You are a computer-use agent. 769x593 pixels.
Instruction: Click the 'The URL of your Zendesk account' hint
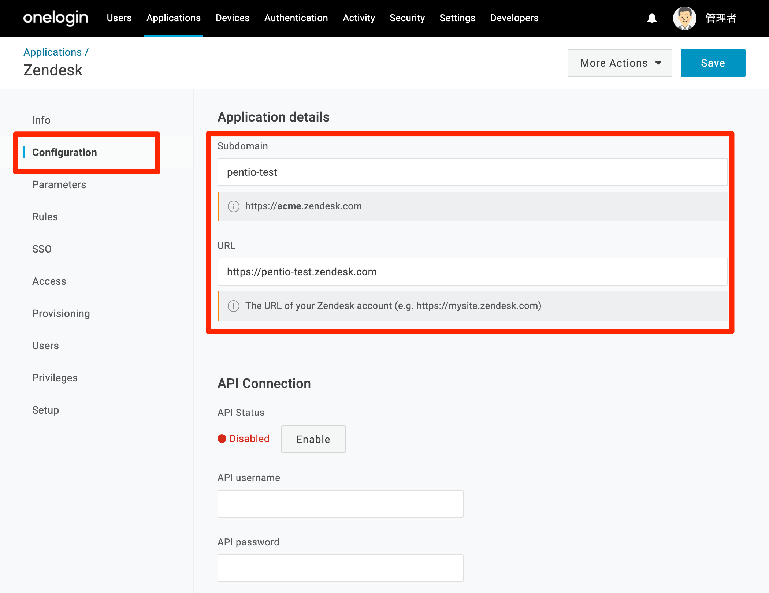pos(393,306)
